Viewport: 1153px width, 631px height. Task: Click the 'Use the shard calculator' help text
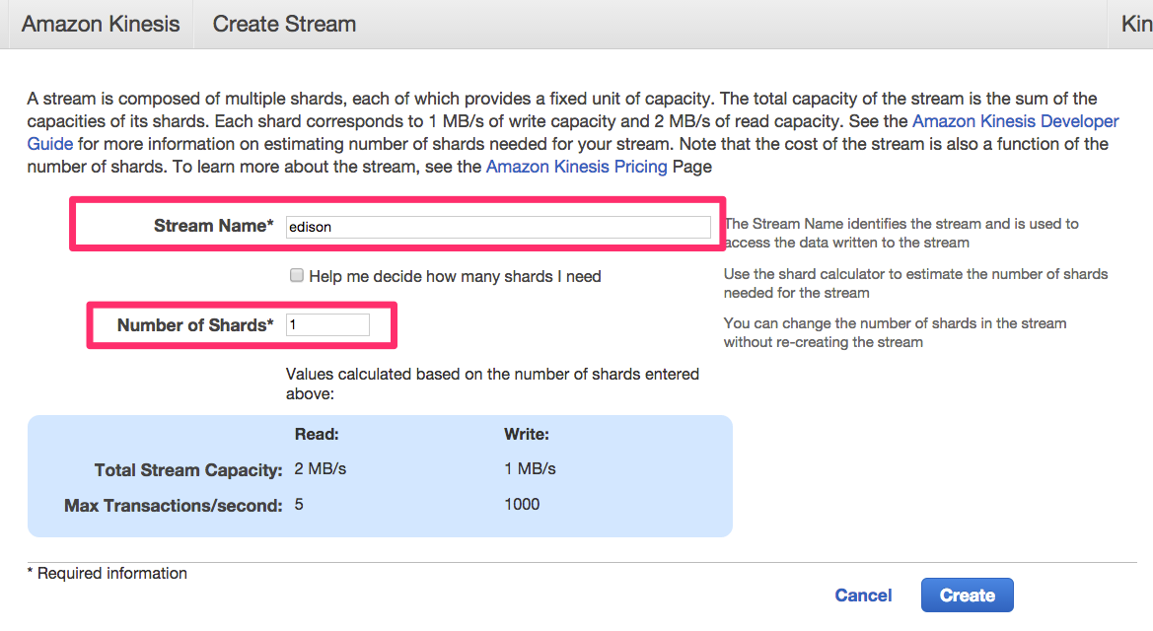pos(915,283)
